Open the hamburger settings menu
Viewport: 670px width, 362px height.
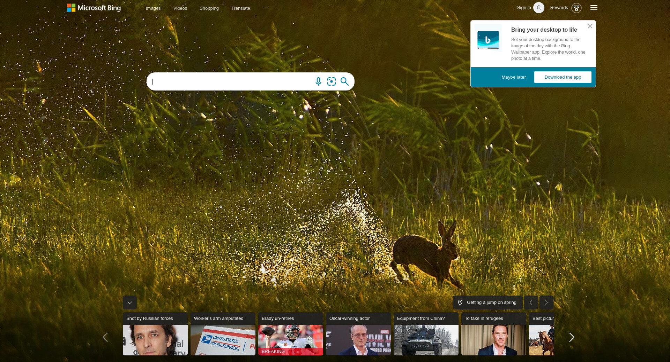coord(594,8)
